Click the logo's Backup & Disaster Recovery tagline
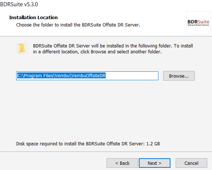Image resolution: width=212 pixels, height=170 pixels. (198, 25)
